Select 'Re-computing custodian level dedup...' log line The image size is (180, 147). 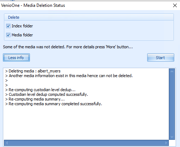40,90
